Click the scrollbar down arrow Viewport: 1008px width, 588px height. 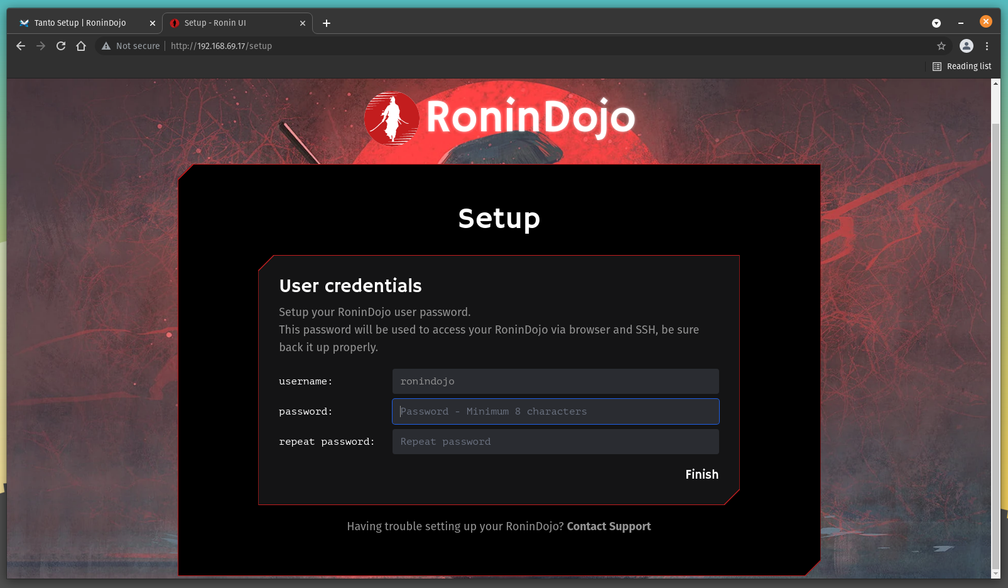(x=995, y=574)
